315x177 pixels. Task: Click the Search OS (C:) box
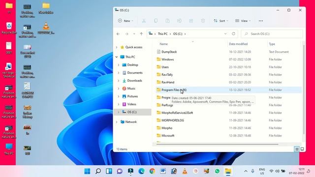272,34
